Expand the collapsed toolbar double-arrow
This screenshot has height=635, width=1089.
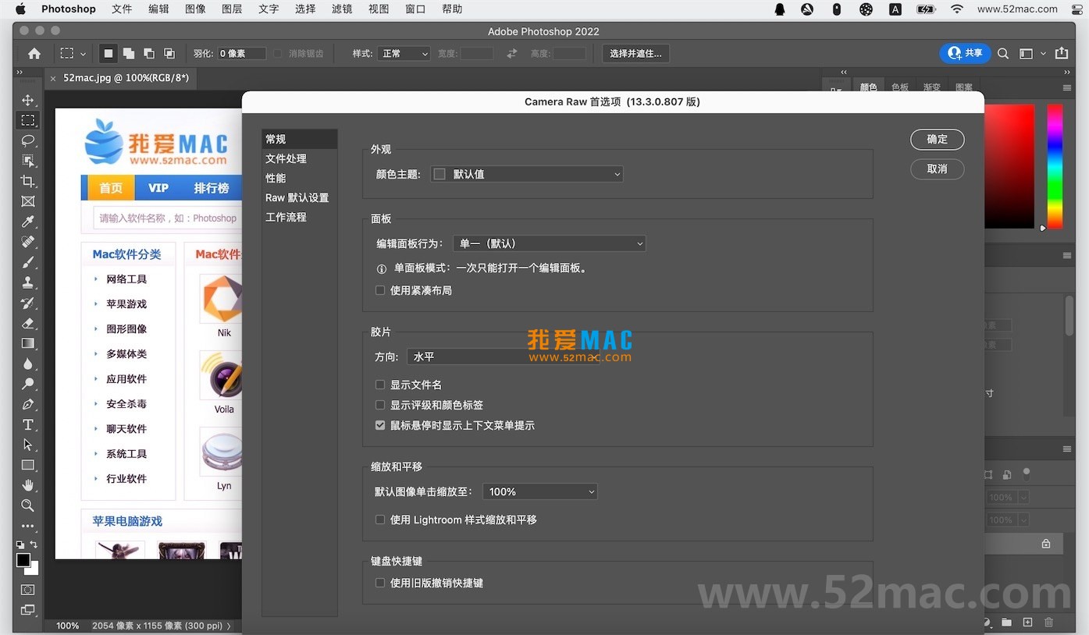[x=19, y=72]
